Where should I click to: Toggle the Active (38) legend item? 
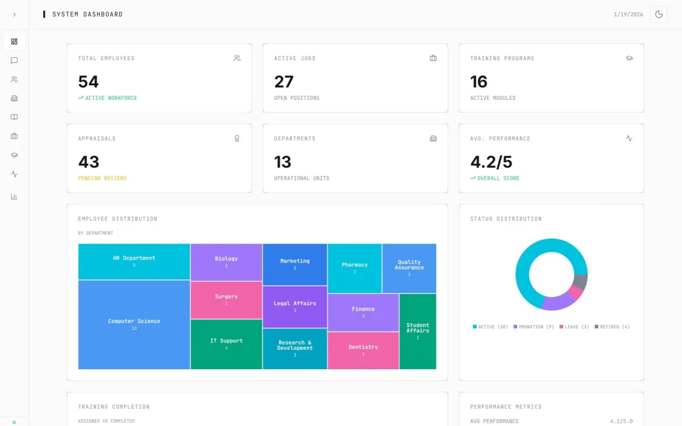tap(490, 327)
